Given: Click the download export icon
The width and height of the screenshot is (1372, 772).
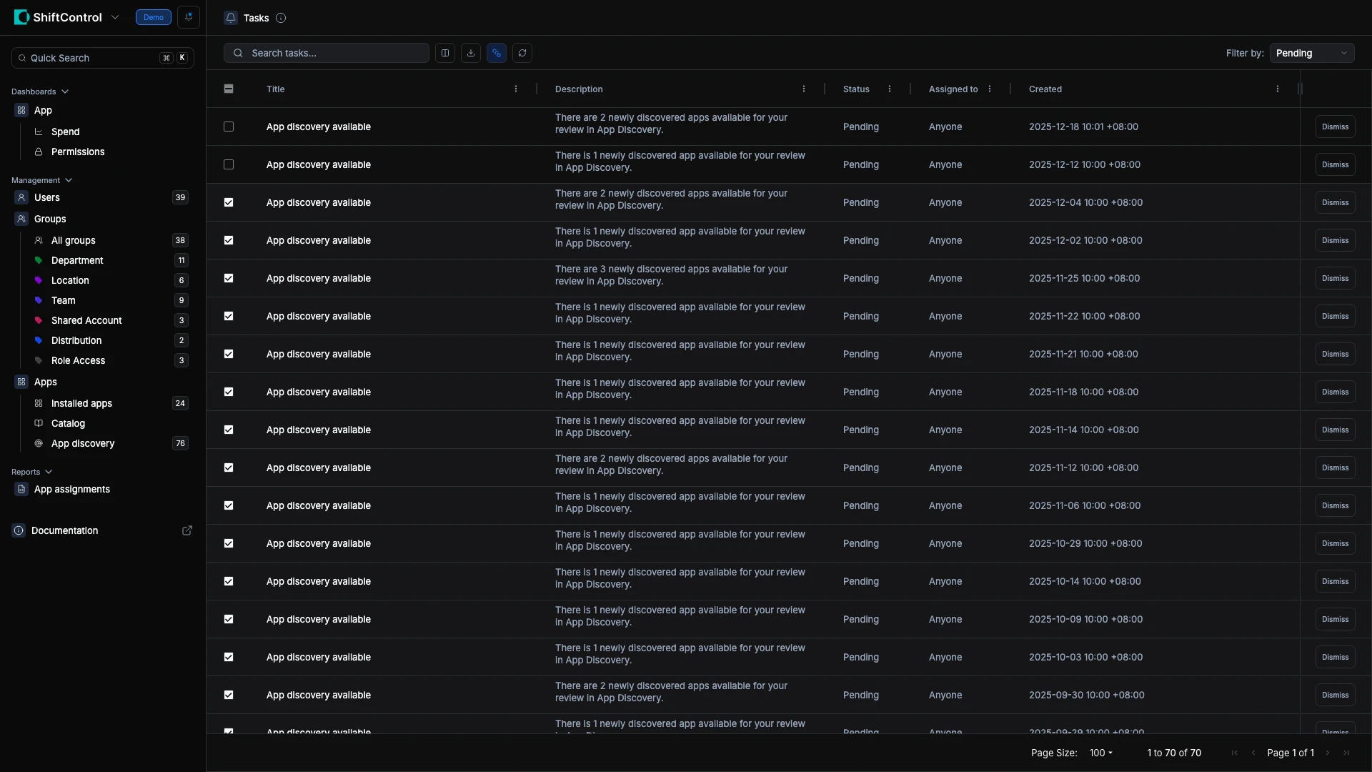Looking at the screenshot, I should coord(471,53).
